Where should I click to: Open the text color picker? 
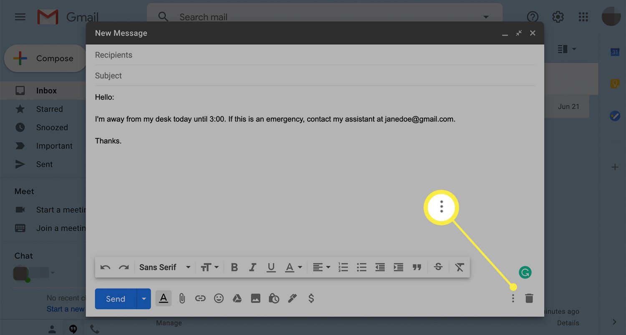[293, 267]
